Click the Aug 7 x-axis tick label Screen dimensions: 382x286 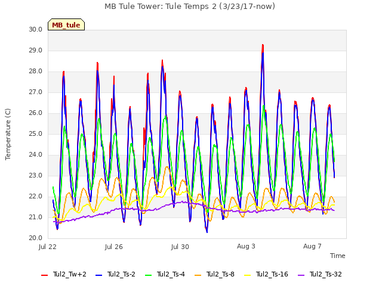312,246
